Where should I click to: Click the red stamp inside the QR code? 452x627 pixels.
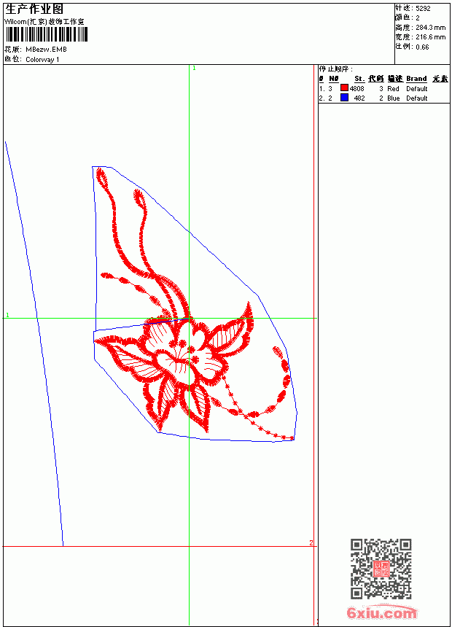click(x=381, y=569)
